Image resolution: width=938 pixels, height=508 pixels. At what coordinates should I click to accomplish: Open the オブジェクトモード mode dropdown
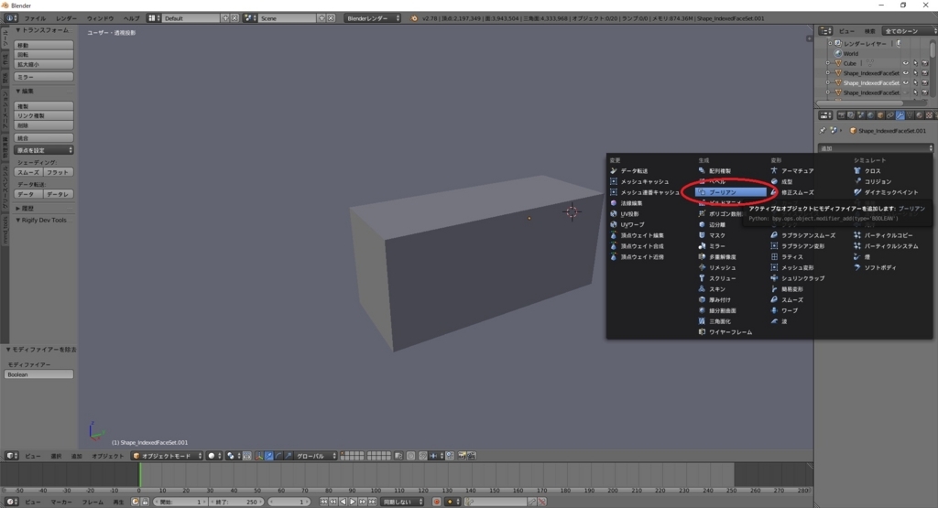(x=167, y=456)
